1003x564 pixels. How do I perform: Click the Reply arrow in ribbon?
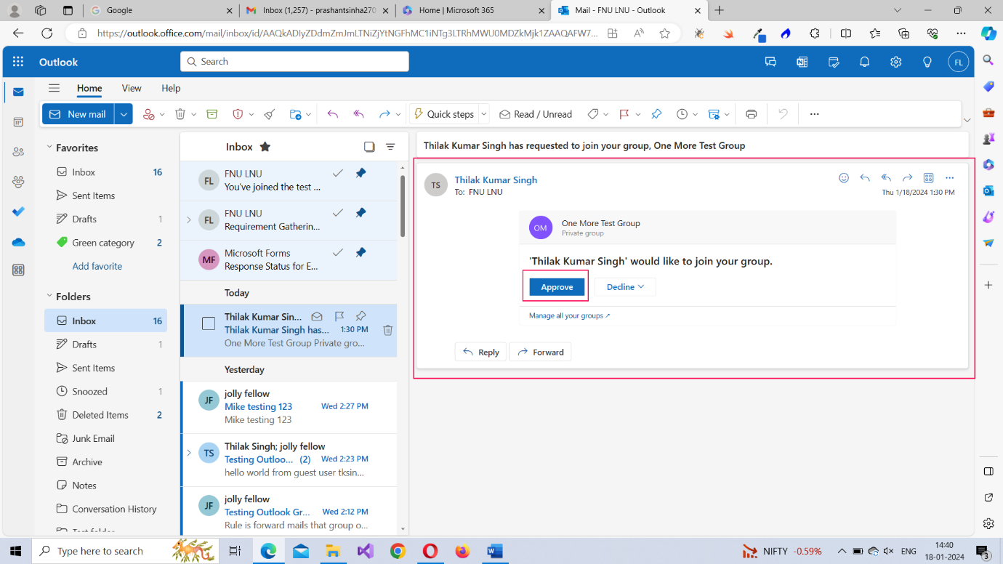pyautogui.click(x=333, y=114)
